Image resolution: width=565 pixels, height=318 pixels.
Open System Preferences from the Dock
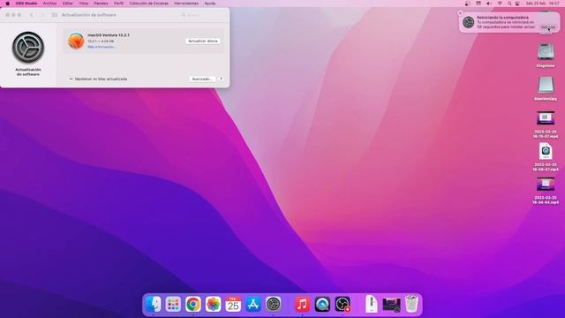(x=274, y=304)
